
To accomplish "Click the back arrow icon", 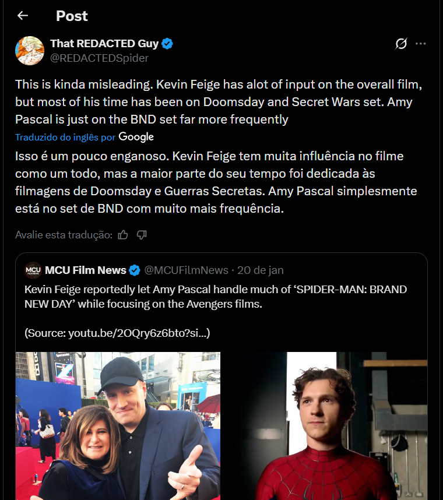I will click(x=23, y=16).
